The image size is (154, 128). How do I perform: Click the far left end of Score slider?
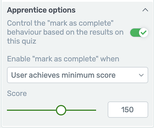click(8, 110)
